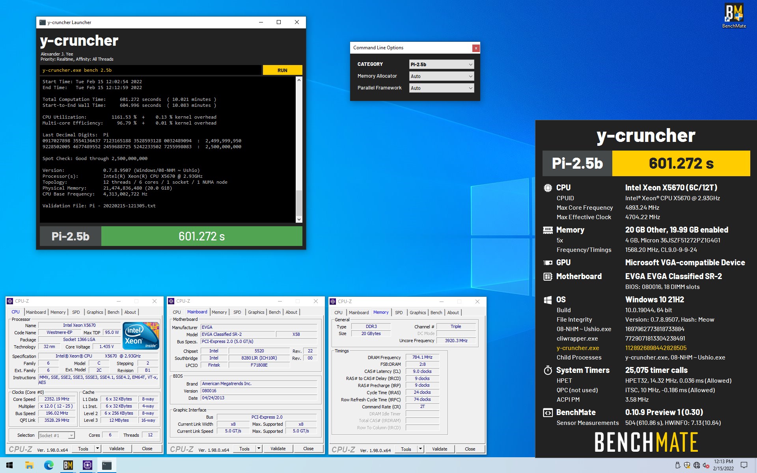Launch Microsoft Edge from the taskbar
Screen dimensions: 757x473
(x=48, y=465)
